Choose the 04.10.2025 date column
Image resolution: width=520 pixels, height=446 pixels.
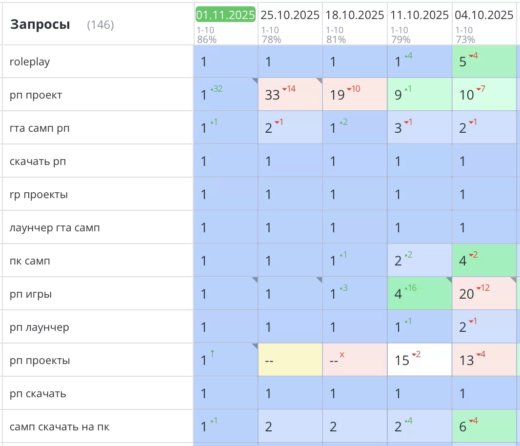[484, 15]
